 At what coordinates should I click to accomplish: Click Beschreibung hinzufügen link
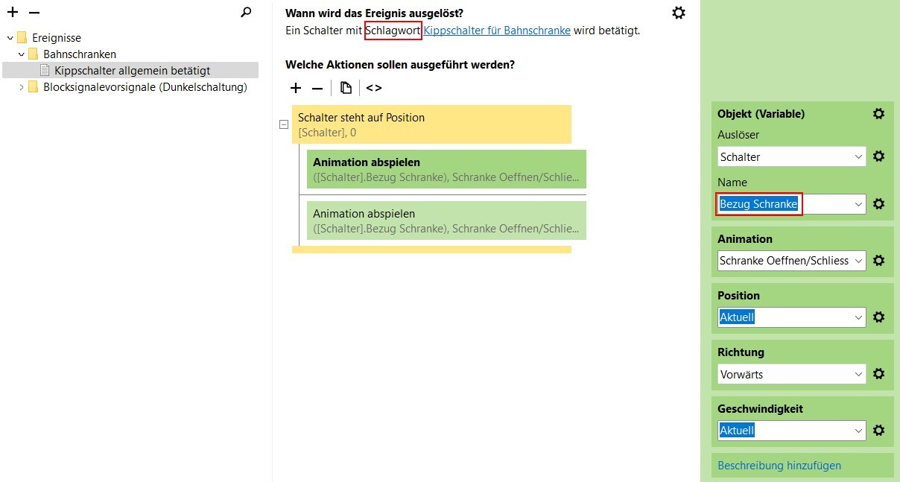point(779,466)
